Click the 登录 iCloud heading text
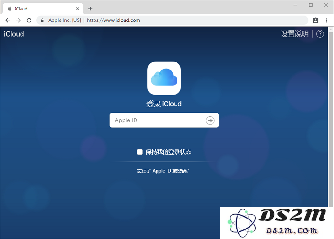 pyautogui.click(x=164, y=104)
